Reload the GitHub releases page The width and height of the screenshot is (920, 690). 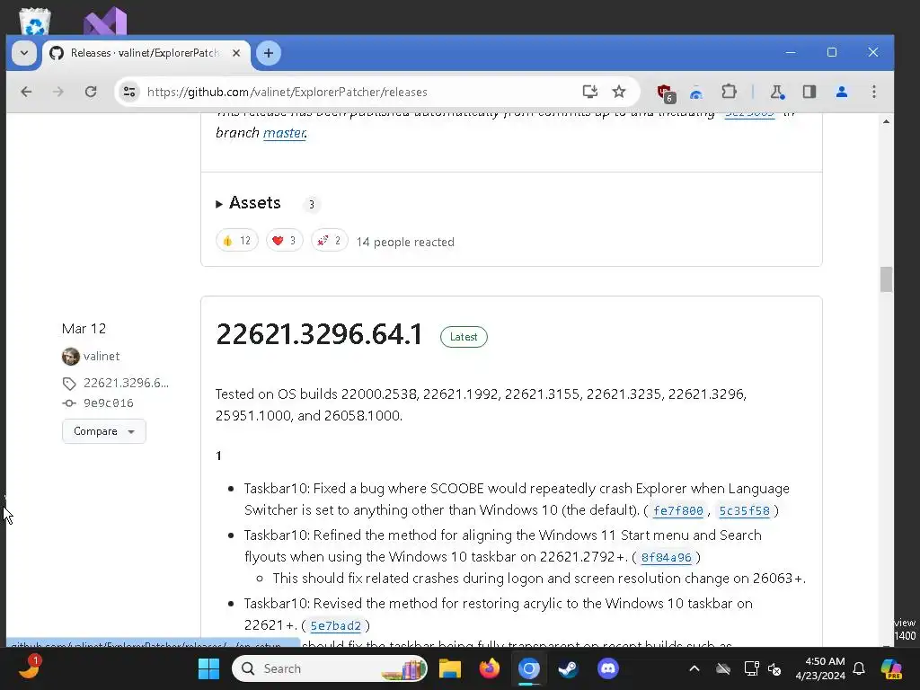click(x=91, y=92)
